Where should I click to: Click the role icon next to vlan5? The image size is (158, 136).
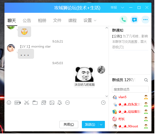click(x=146, y=97)
